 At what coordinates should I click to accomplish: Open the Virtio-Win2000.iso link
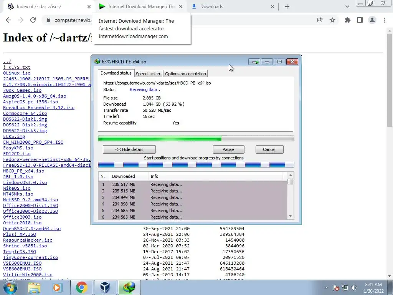pyautogui.click(x=28, y=275)
